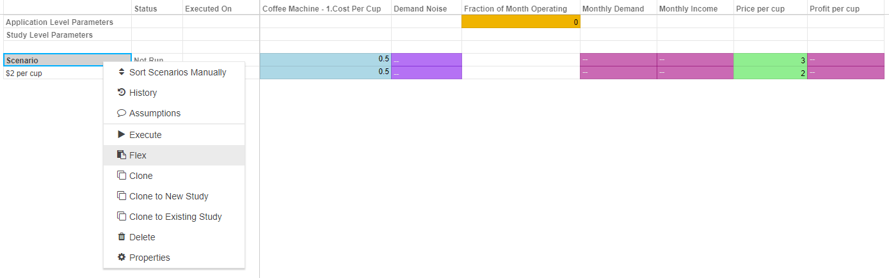Click the Properties gear icon
Screen dimensions: 889x278
pyautogui.click(x=122, y=258)
